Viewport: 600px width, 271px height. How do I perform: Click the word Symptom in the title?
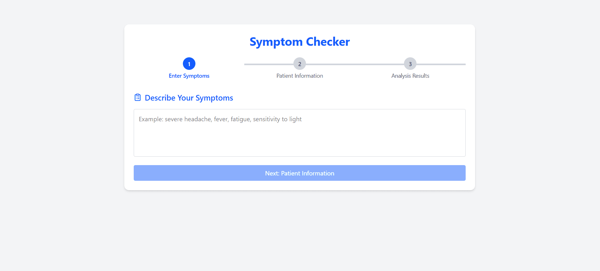(x=276, y=42)
